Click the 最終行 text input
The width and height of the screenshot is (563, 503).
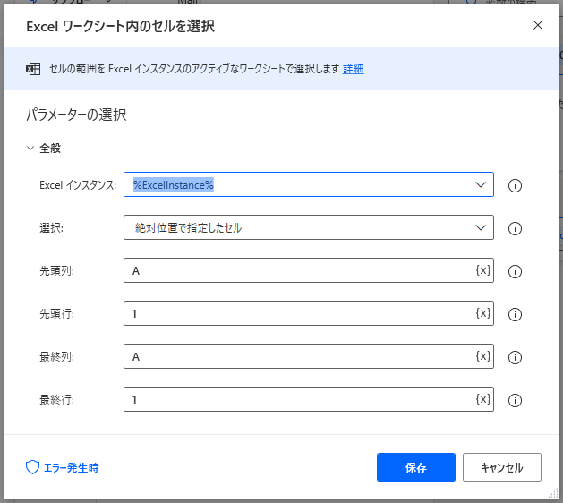tap(295, 399)
